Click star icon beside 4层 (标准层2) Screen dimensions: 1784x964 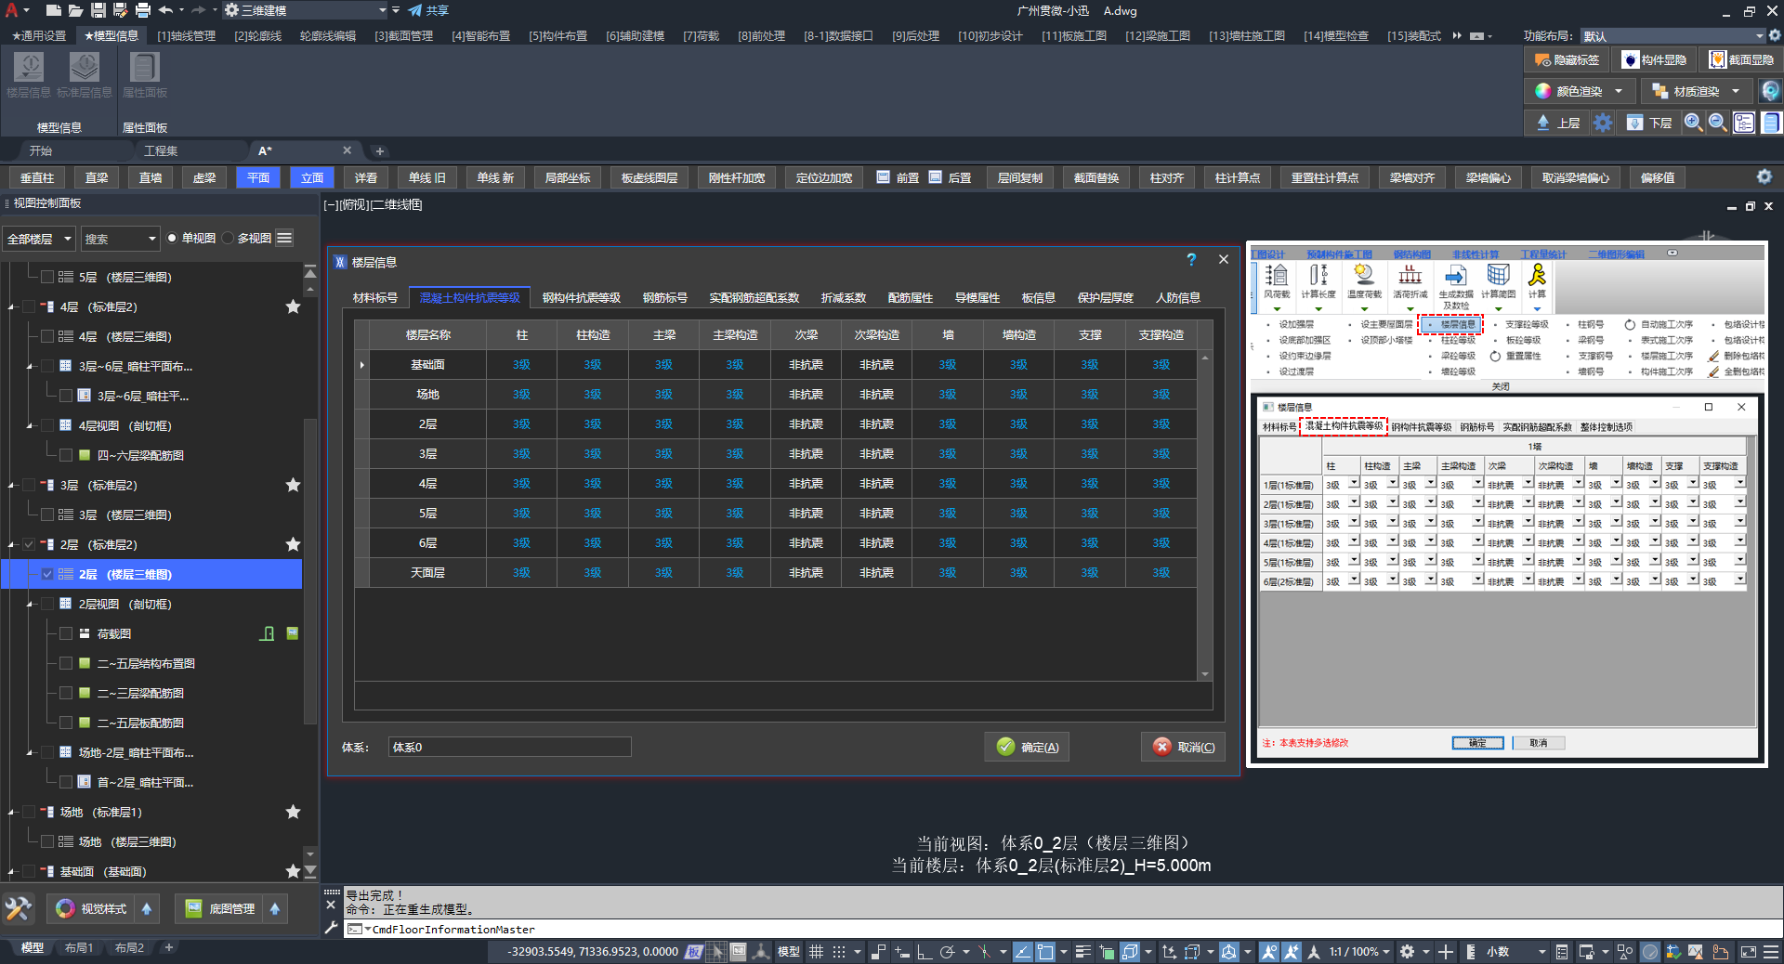pyautogui.click(x=293, y=306)
